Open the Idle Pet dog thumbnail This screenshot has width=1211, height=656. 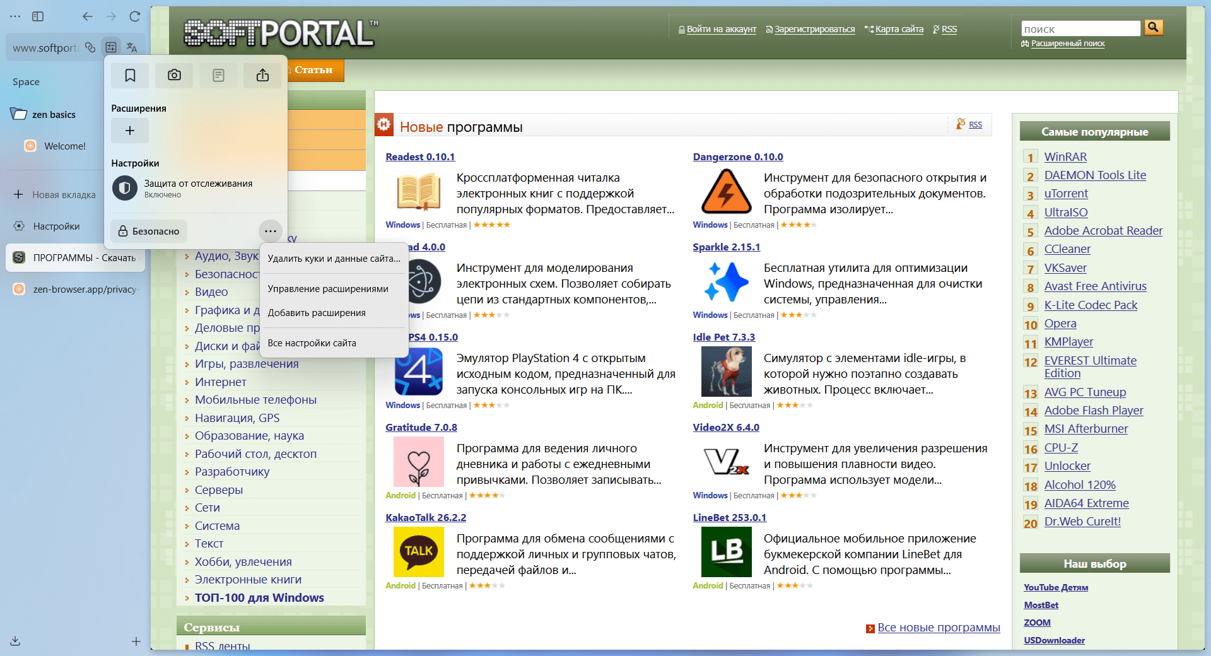[727, 372]
